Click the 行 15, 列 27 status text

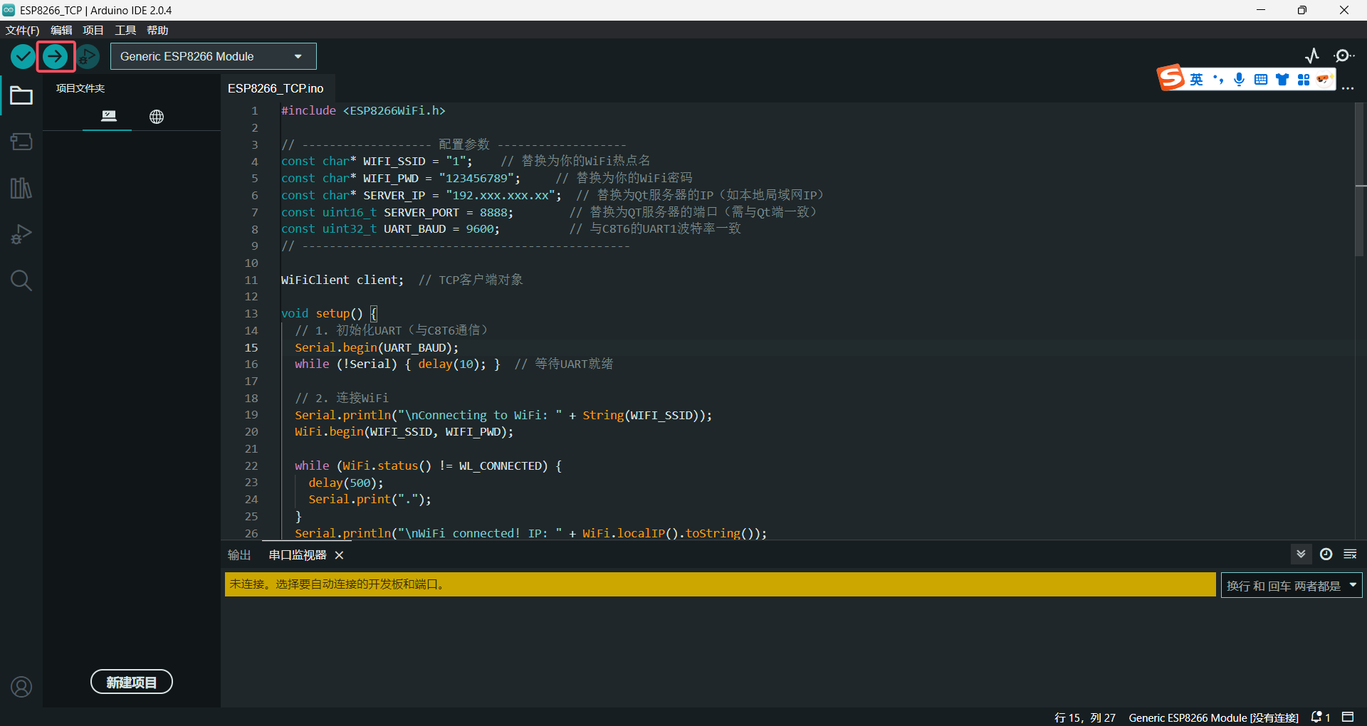[1084, 717]
